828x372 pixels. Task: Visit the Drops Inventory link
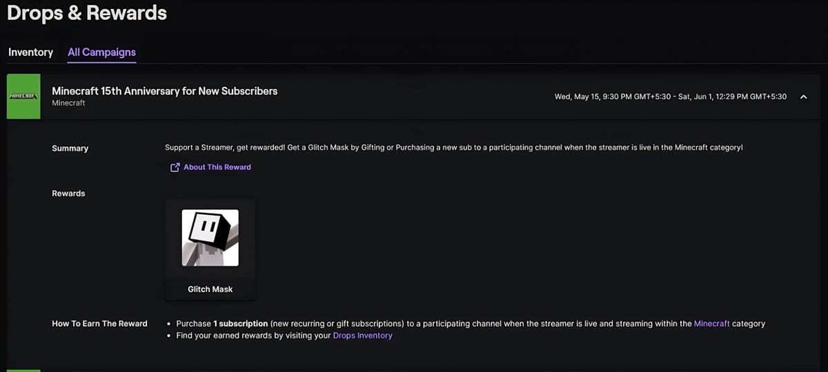[362, 335]
